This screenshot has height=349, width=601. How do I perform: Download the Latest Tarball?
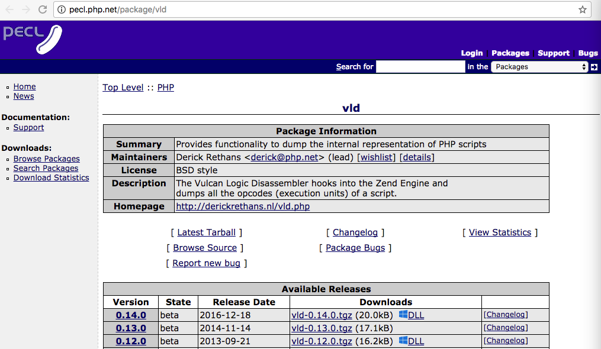coord(206,232)
